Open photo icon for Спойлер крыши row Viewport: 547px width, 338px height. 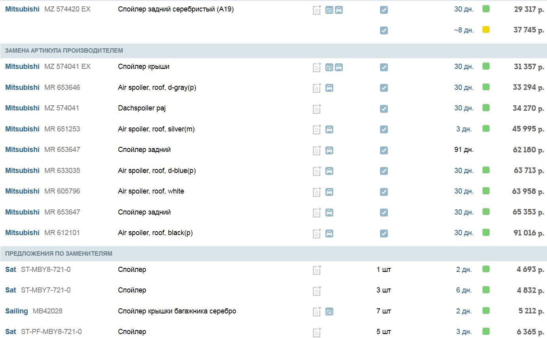point(329,67)
